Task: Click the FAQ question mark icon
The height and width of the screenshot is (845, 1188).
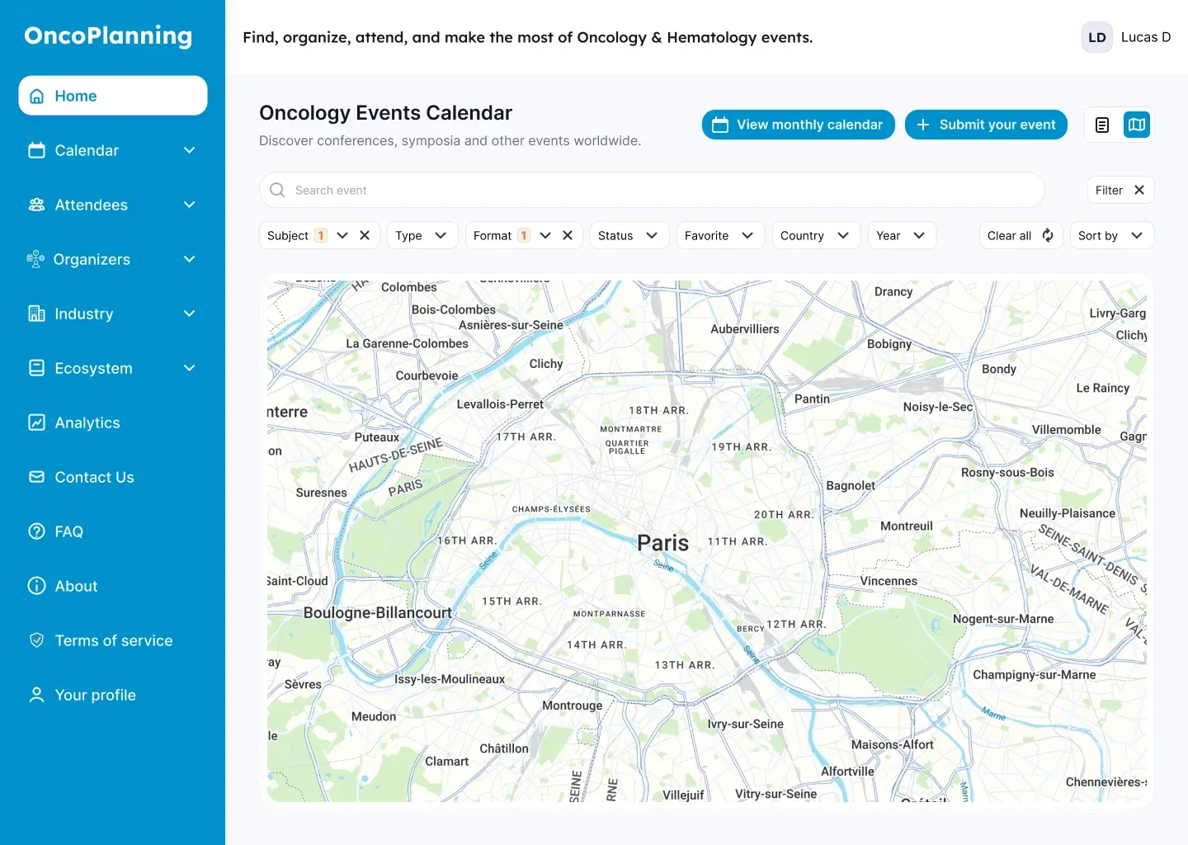Action: point(36,531)
